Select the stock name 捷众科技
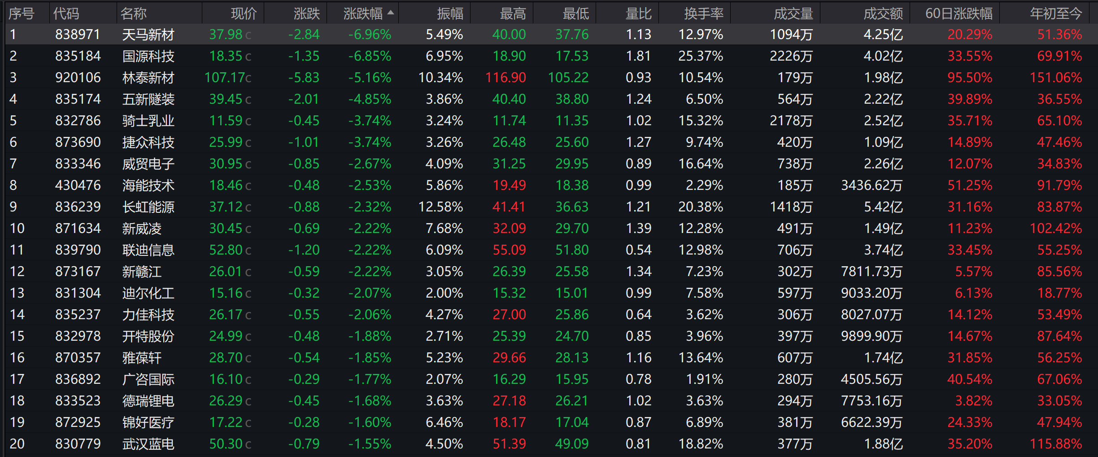This screenshot has height=457, width=1098. coord(148,142)
